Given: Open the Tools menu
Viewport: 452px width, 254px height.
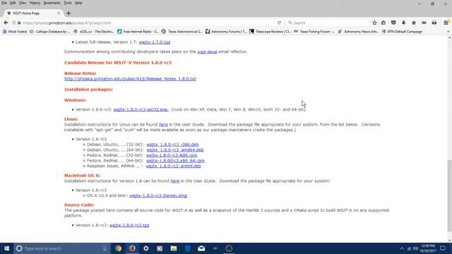Looking at the screenshot, I should point(68,3).
